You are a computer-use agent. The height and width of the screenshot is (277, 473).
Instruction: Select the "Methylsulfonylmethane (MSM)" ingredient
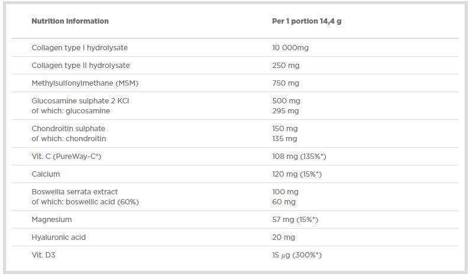pyautogui.click(x=85, y=83)
